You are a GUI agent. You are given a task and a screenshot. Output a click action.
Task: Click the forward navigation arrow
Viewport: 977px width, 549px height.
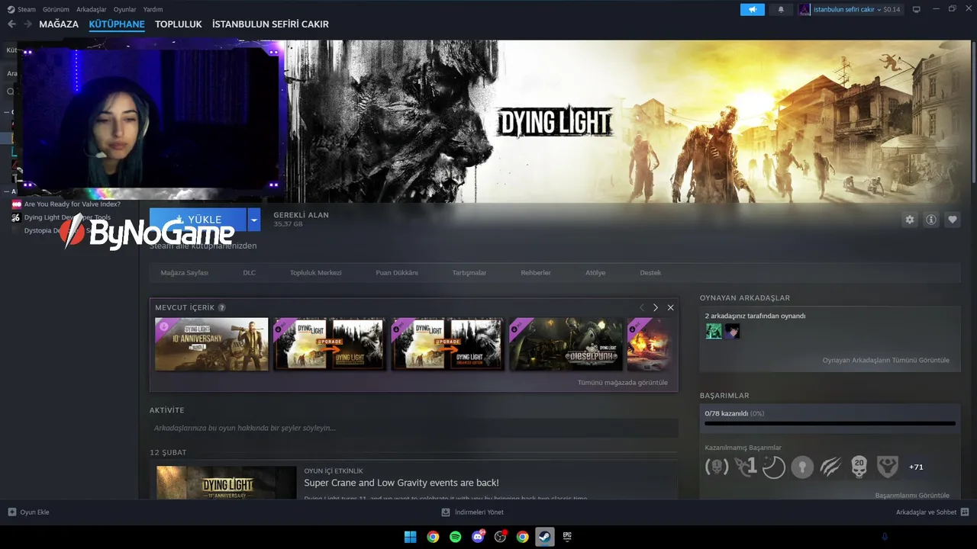point(27,24)
